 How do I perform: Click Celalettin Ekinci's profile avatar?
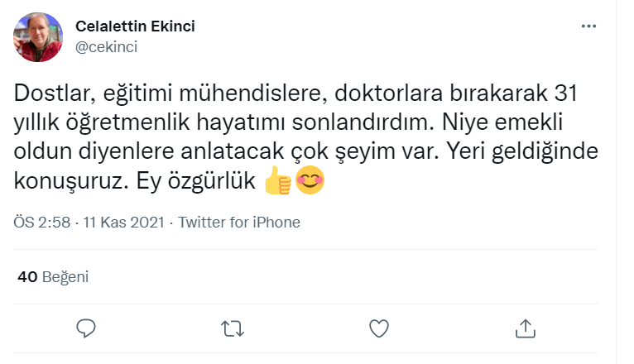39,37
